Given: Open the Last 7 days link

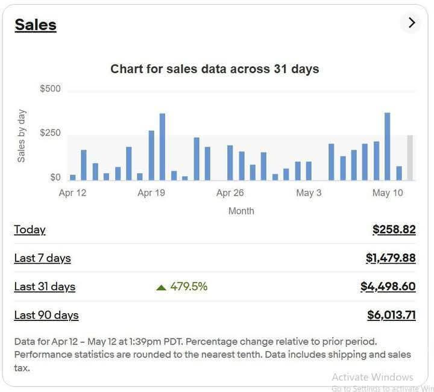Looking at the screenshot, I should 42,258.
